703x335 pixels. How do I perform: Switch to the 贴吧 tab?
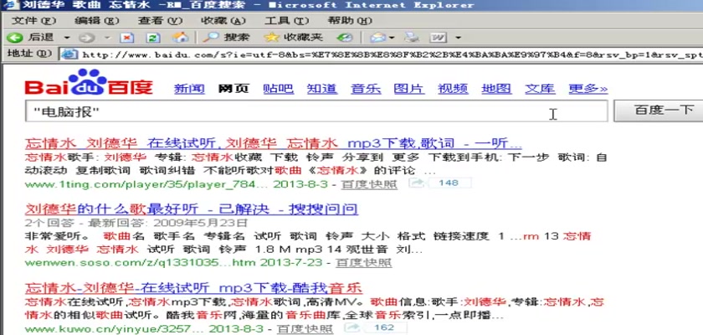pyautogui.click(x=278, y=89)
